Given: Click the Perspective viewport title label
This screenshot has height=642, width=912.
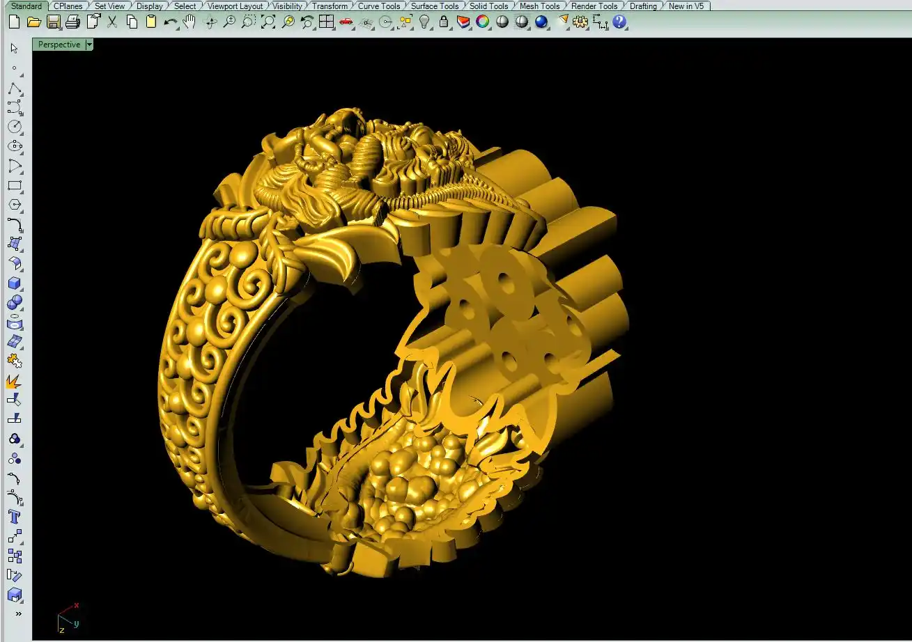Looking at the screenshot, I should click(59, 45).
